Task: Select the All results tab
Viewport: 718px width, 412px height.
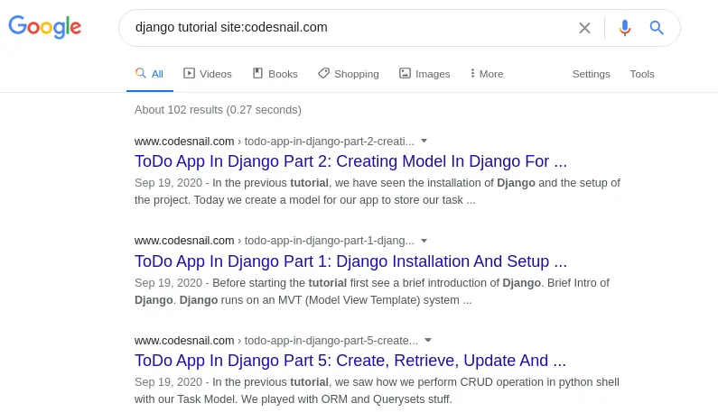Action: pos(150,74)
